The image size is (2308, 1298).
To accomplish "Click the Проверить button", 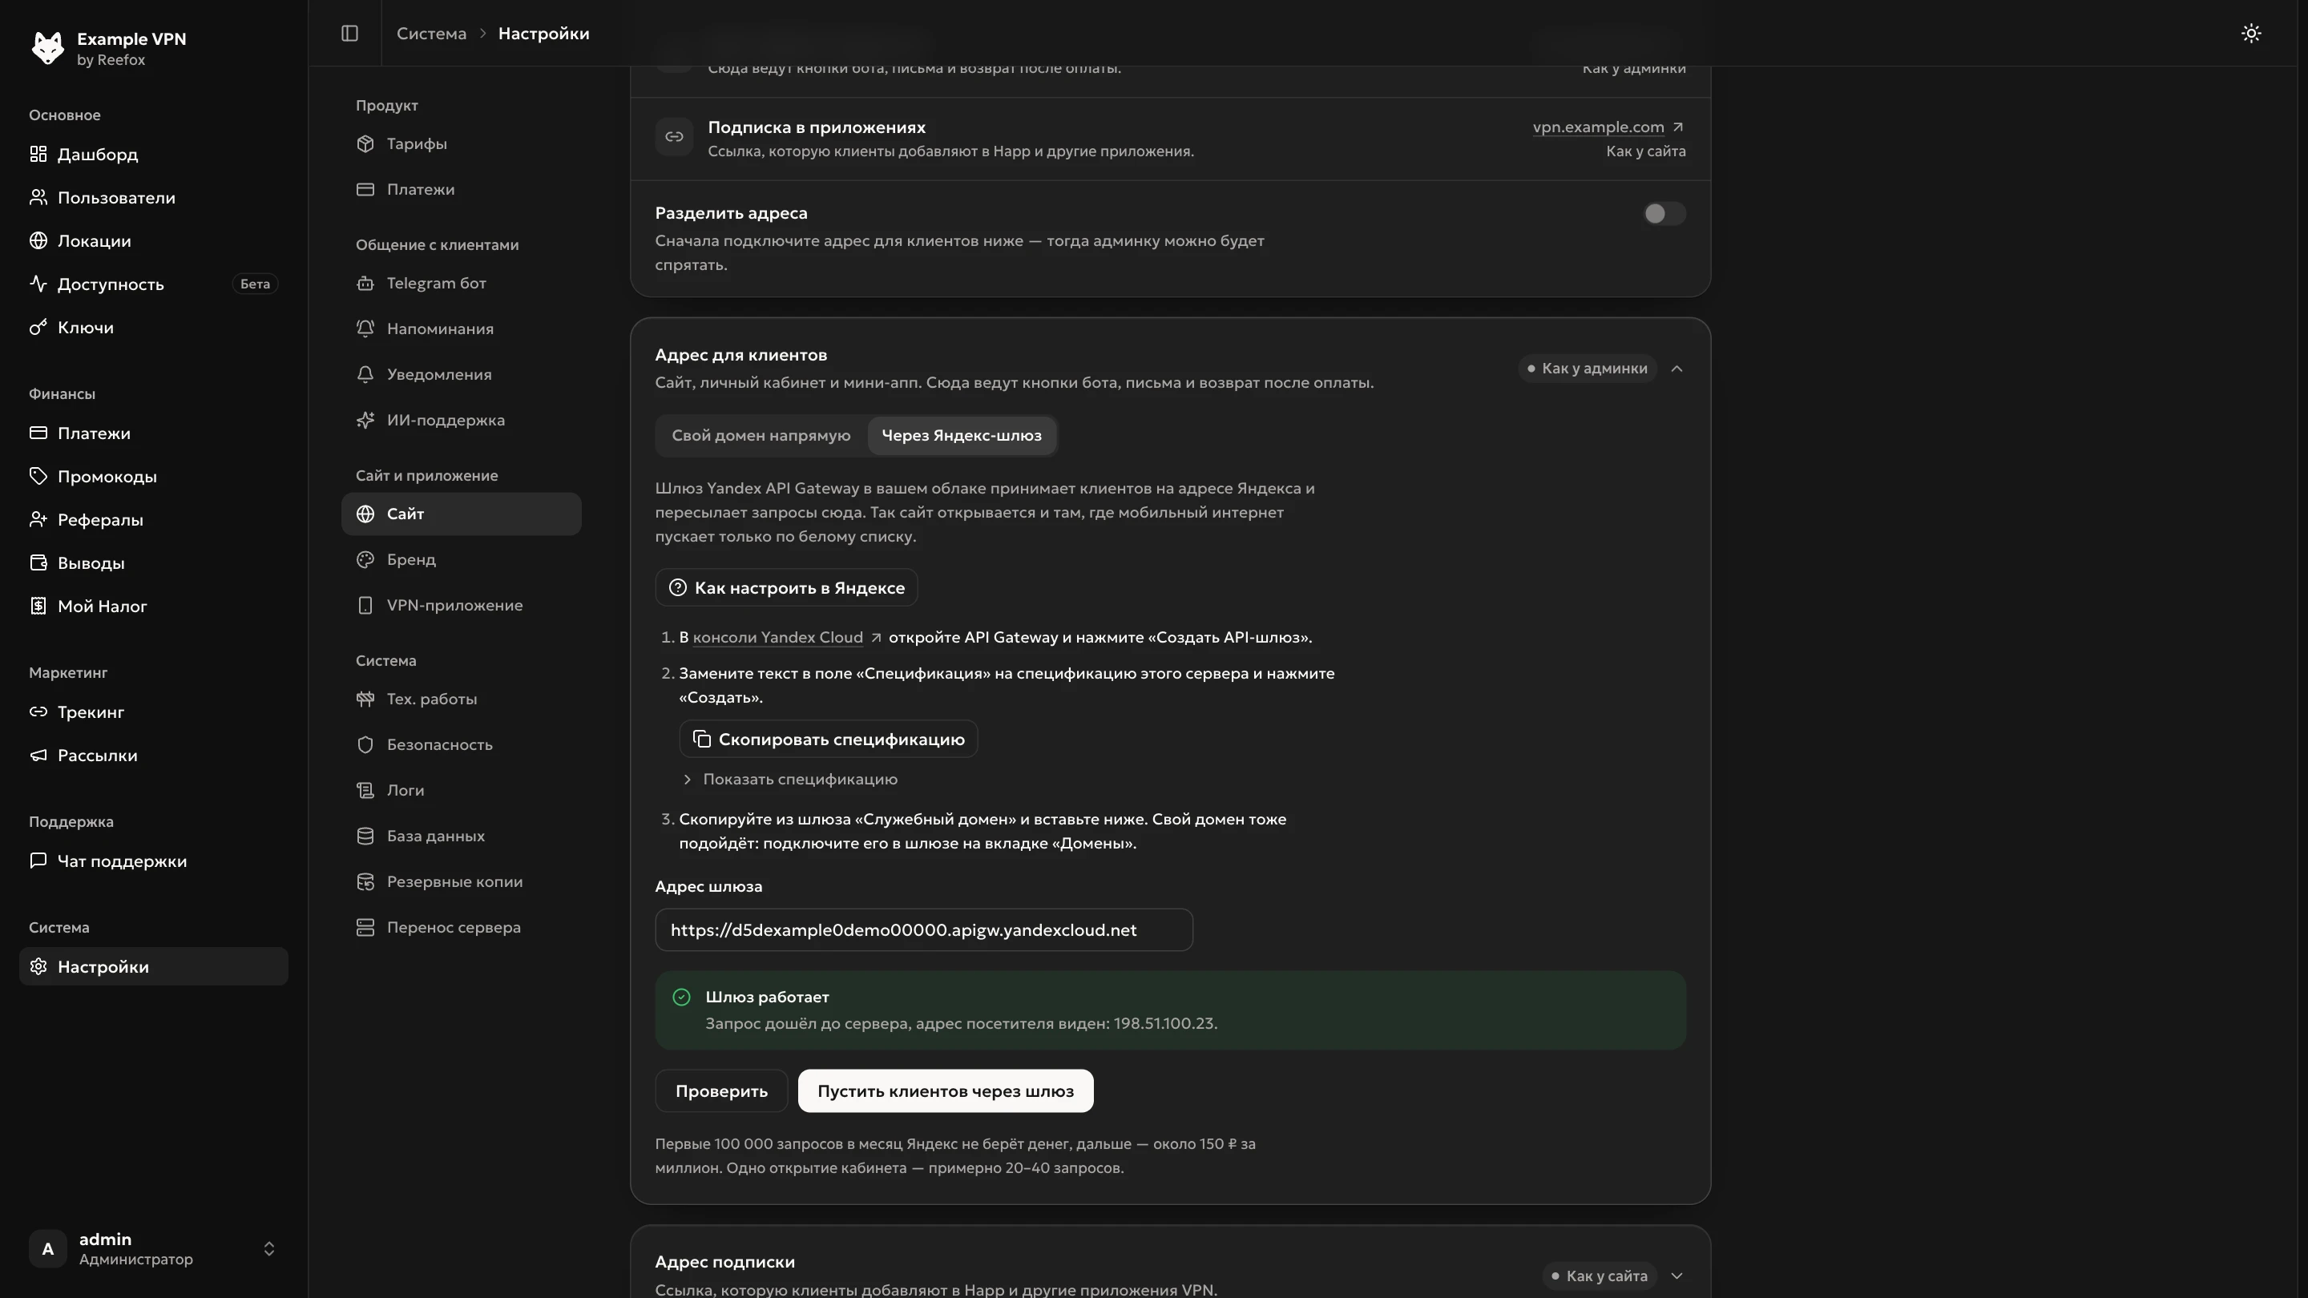I will (x=721, y=1091).
